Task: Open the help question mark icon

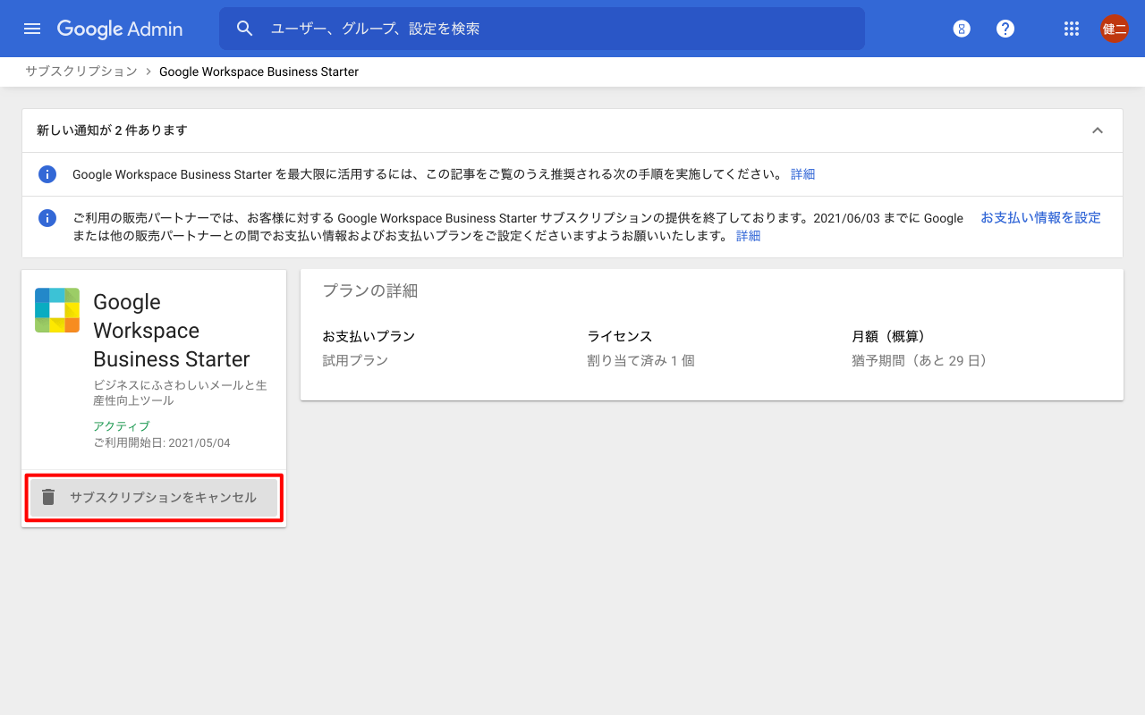Action: (1005, 29)
